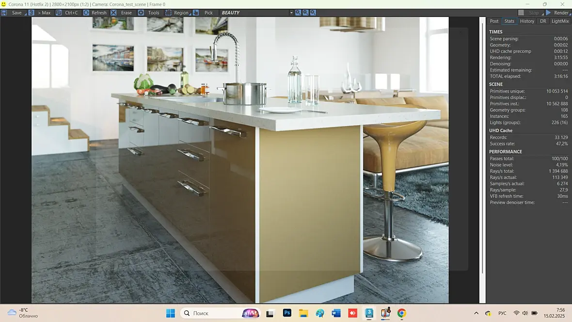This screenshot has width=572, height=322.
Task: Click the pointing hand pick icon
Action: click(196, 13)
